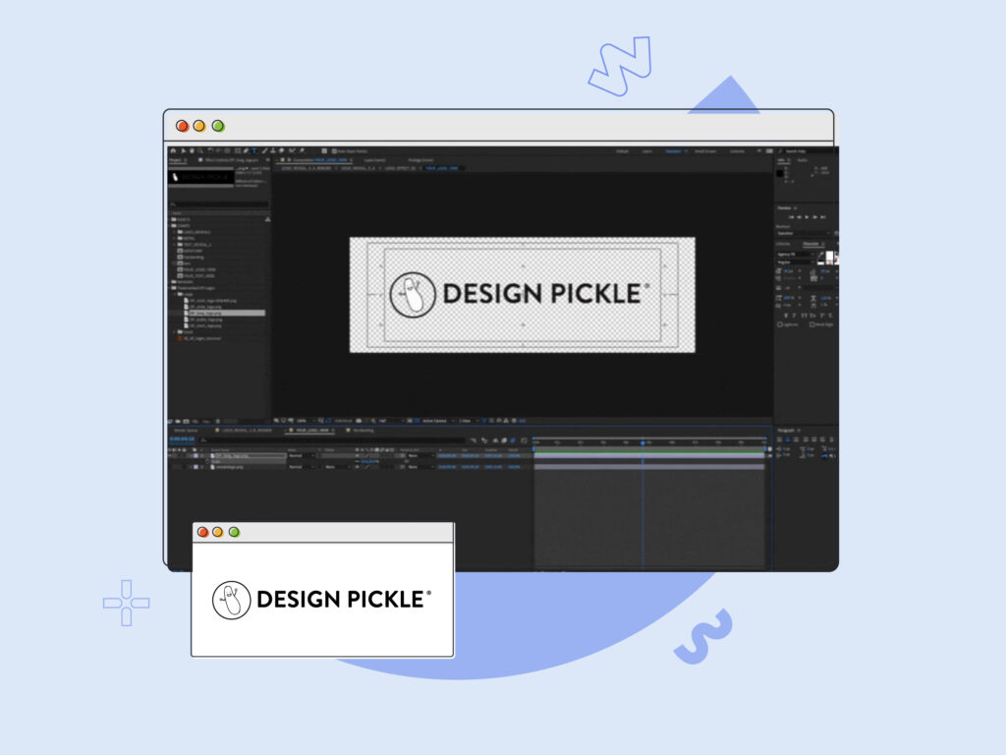1006x755 pixels.
Task: Switch to the Audio panel tab
Action: 803,160
